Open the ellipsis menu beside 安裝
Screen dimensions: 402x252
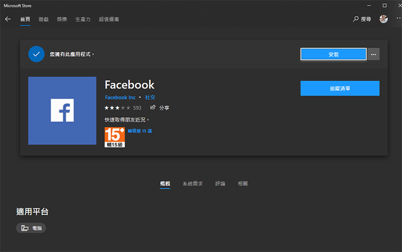373,54
